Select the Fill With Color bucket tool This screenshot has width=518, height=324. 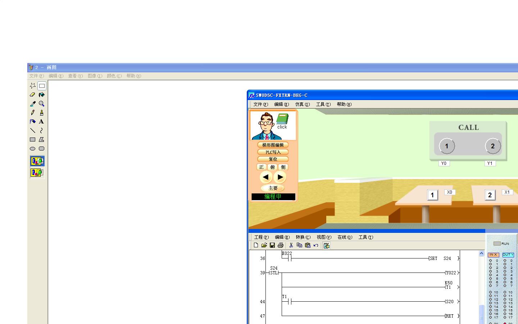(x=42, y=95)
